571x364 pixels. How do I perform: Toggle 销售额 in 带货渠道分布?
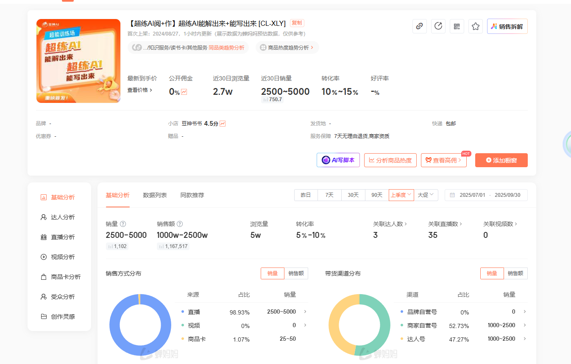[515, 273]
